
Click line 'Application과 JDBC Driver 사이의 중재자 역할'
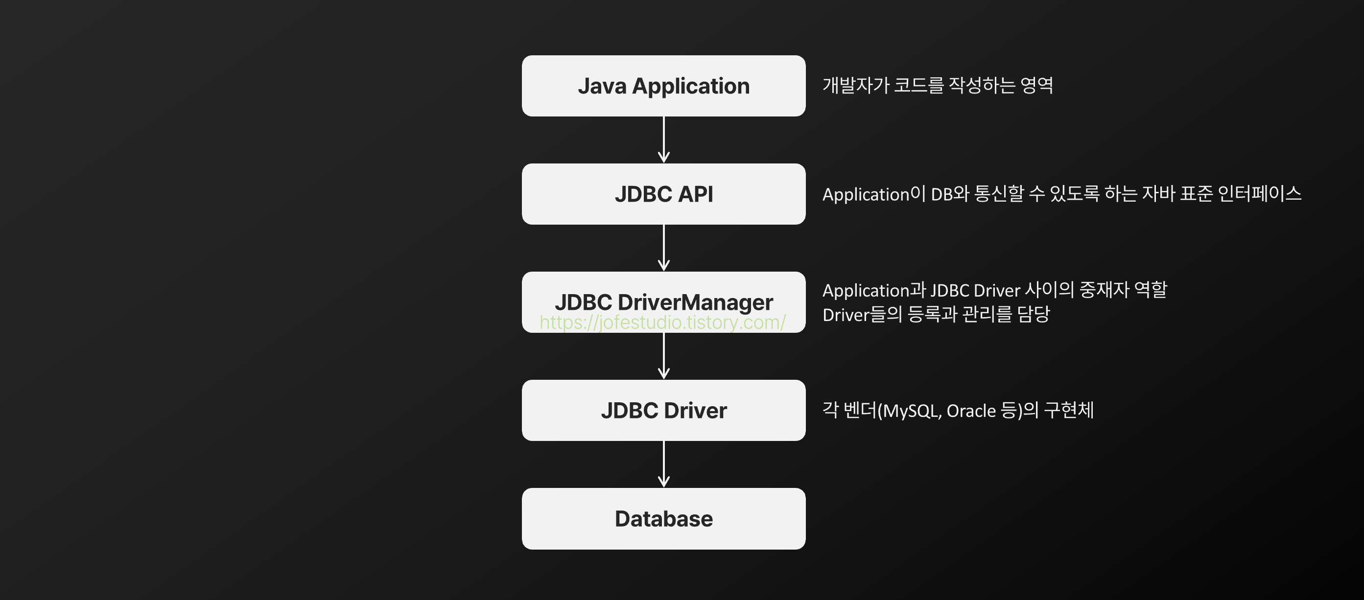[994, 290]
